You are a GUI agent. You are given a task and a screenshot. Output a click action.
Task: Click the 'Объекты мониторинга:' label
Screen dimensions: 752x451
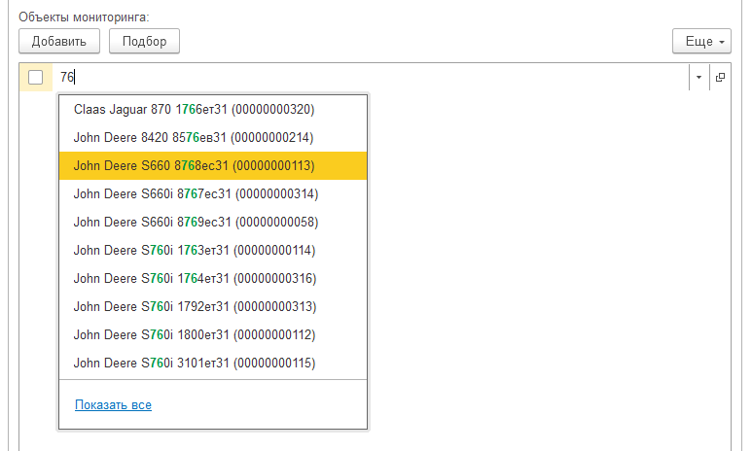(x=84, y=17)
